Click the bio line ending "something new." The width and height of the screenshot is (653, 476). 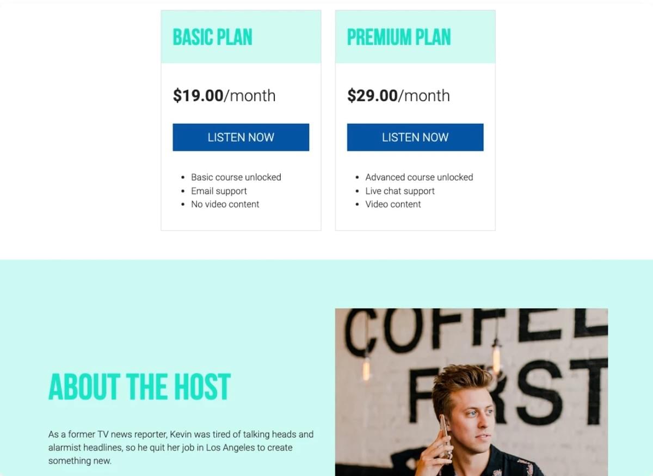(x=79, y=461)
